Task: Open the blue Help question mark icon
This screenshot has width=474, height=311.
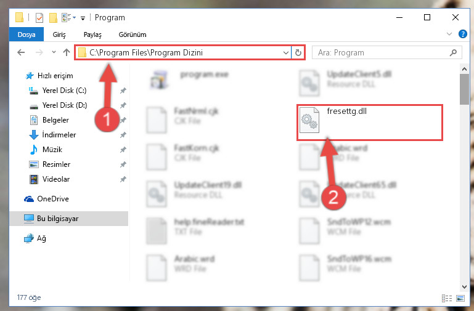Action: pos(462,34)
